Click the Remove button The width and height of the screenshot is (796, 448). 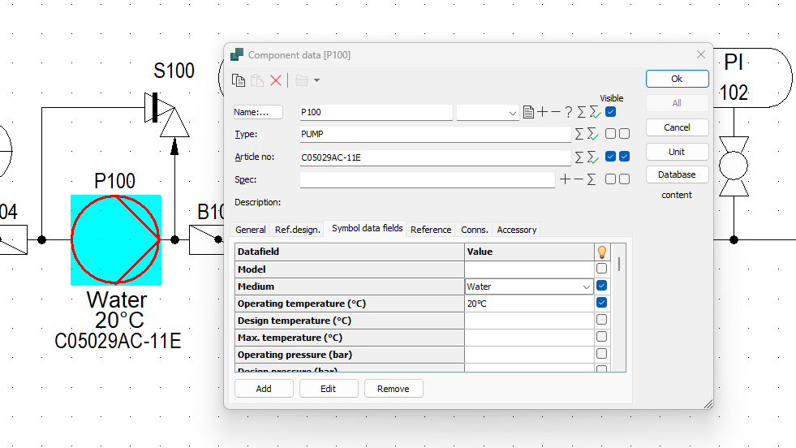click(x=394, y=389)
